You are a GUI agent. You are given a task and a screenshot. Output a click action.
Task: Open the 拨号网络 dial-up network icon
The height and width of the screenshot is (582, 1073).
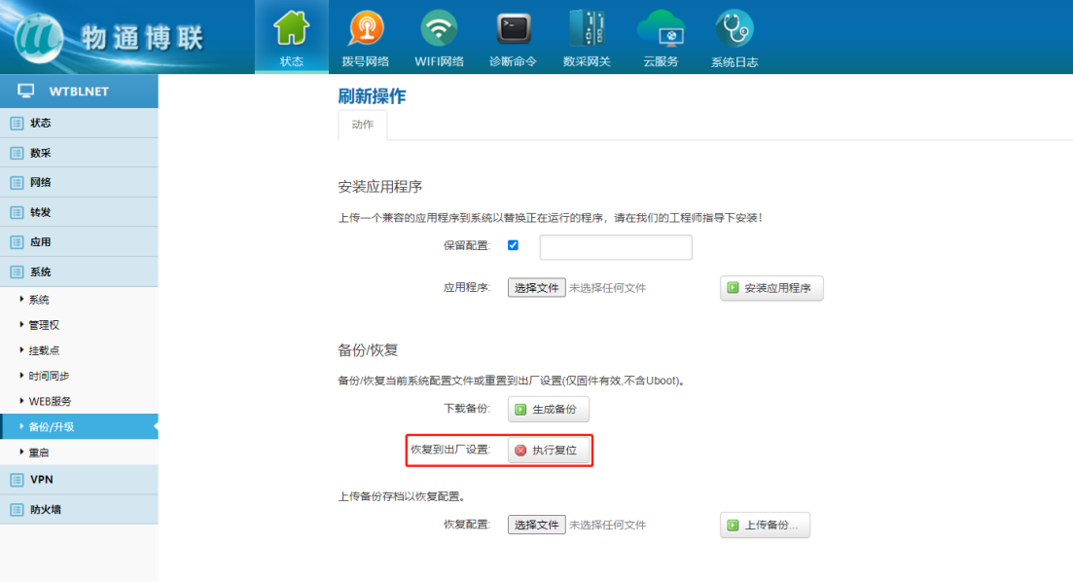[366, 29]
